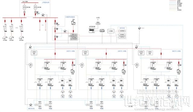Image resolution: width=193 pixels, height=112 pixels.
Task: Select the microgrid controller display device
Action: pos(92,30)
